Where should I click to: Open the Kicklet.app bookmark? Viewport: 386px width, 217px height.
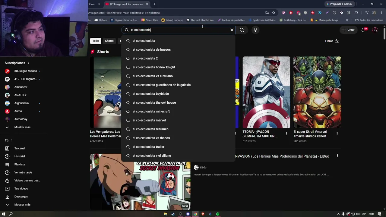tap(293, 20)
